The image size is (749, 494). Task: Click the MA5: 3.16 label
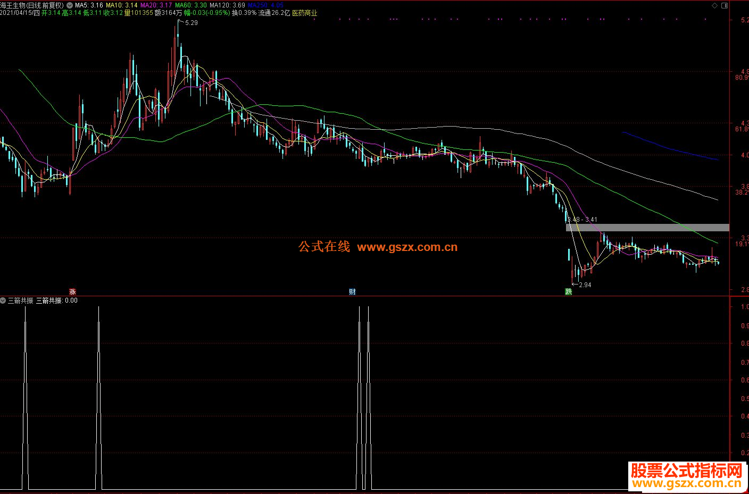pyautogui.click(x=89, y=5)
